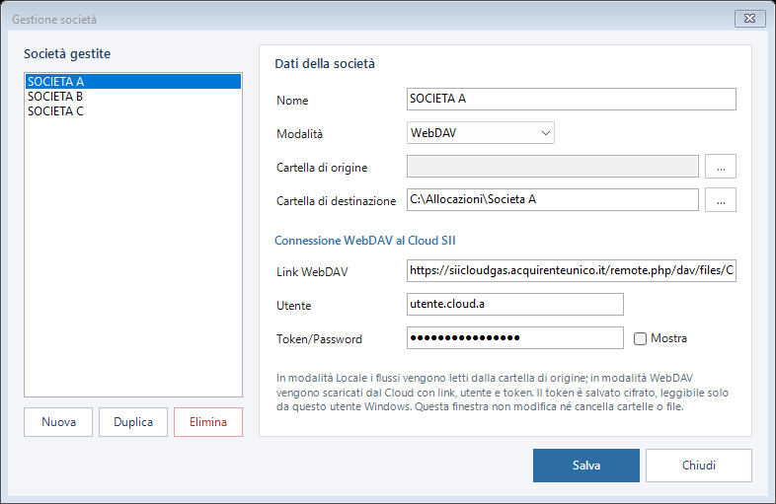
Task: Click the Modalità label
Action: coord(299,134)
